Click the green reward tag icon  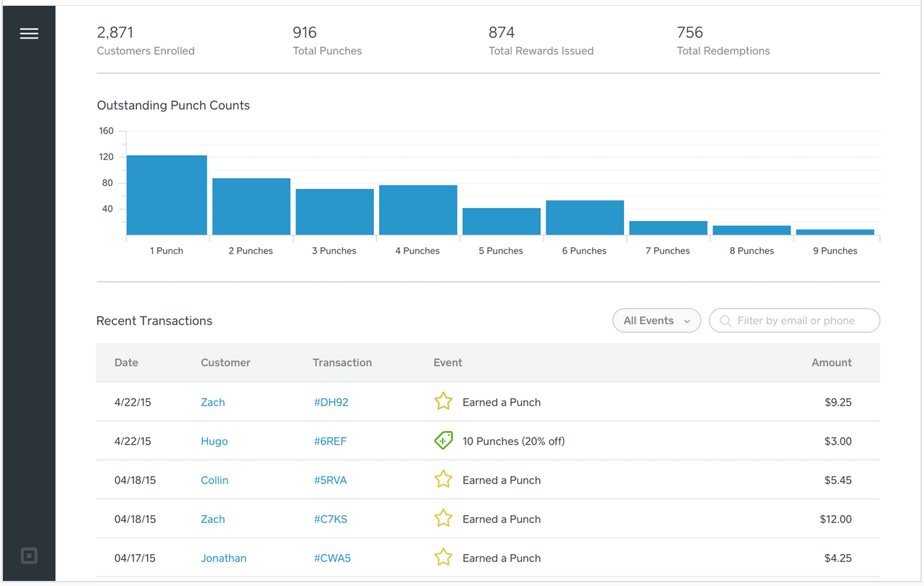[443, 440]
